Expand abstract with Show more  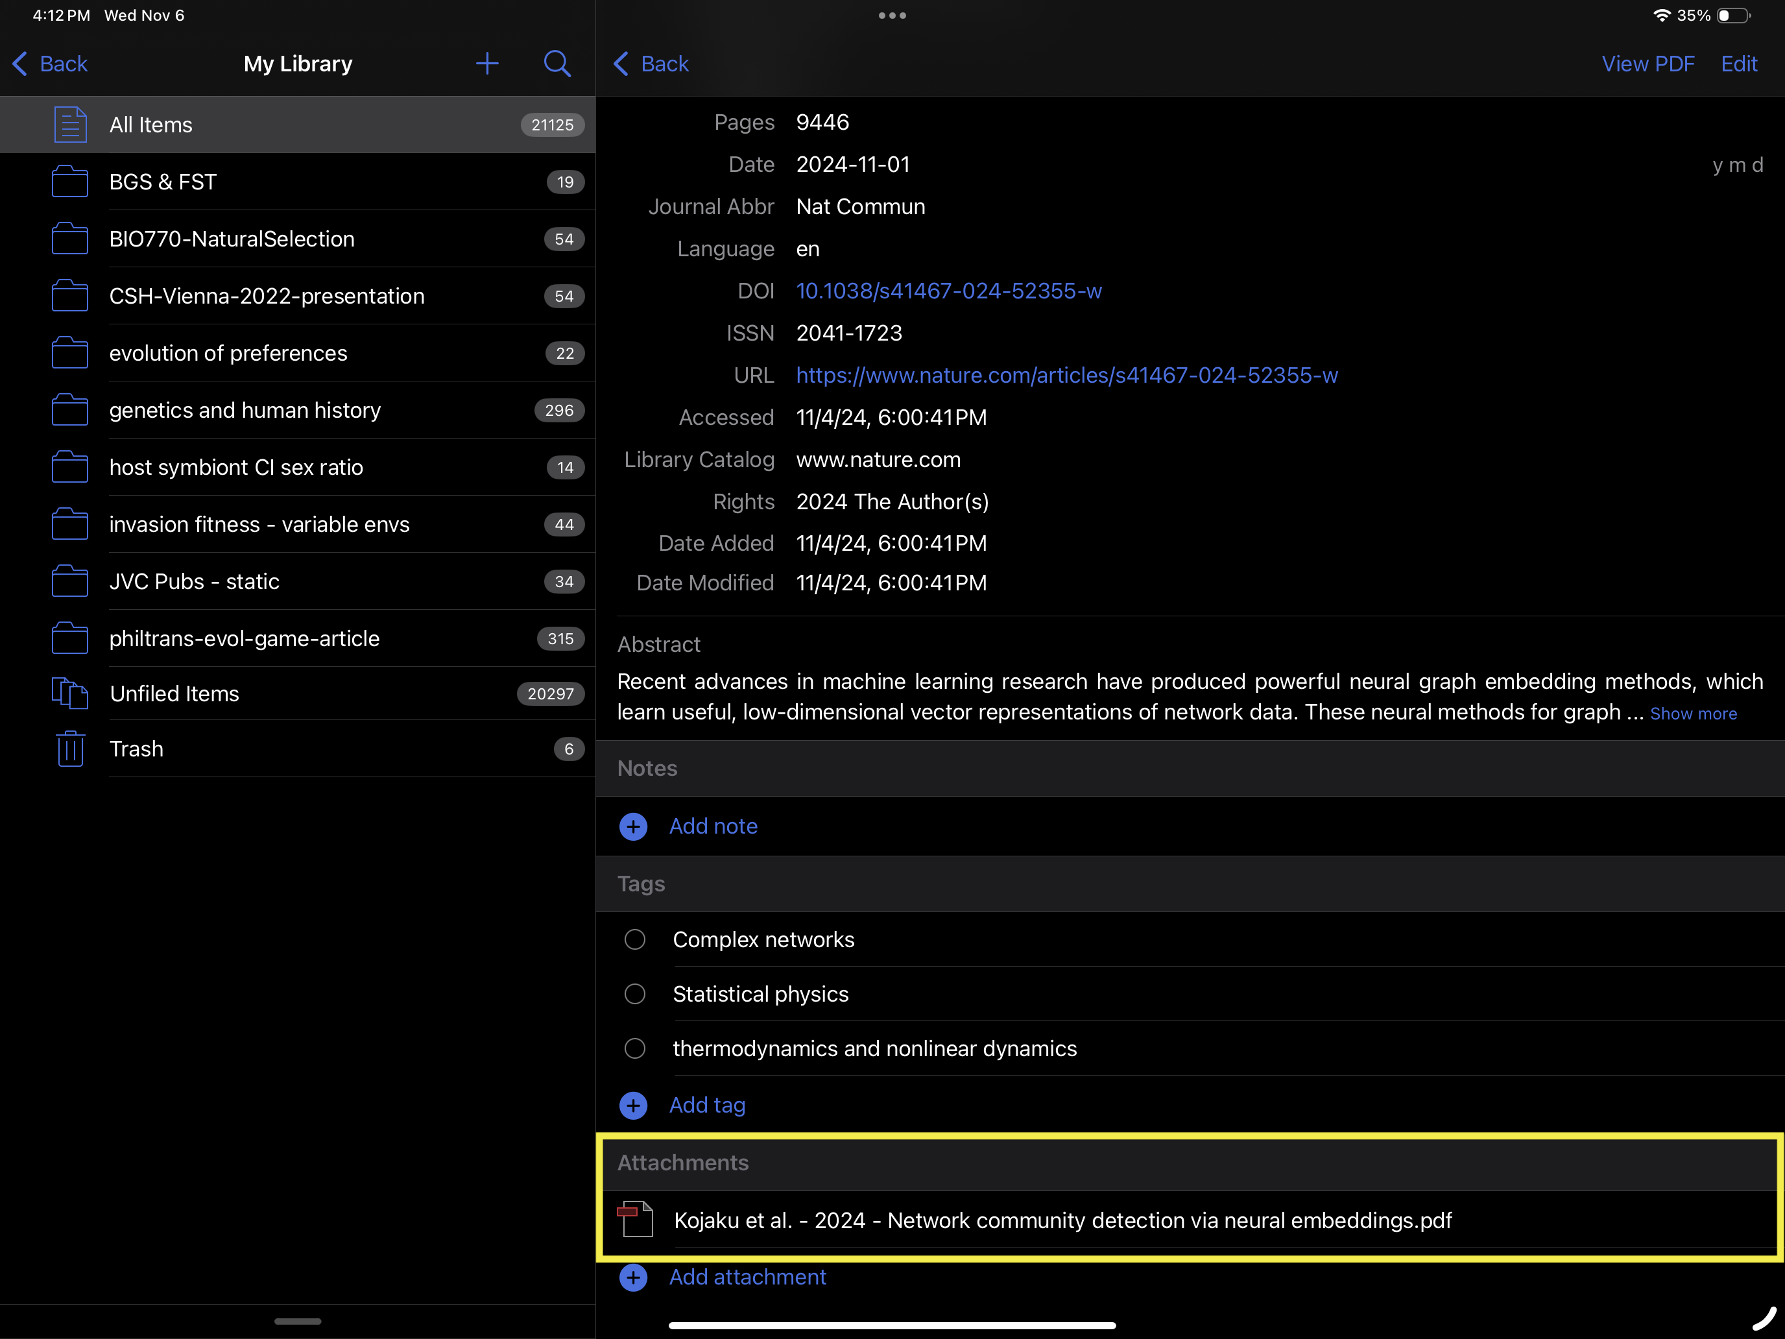coord(1693,714)
